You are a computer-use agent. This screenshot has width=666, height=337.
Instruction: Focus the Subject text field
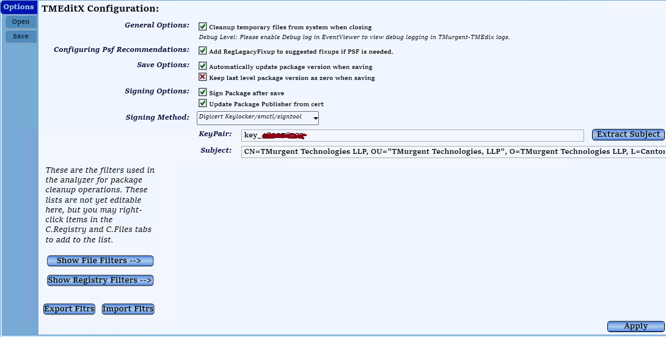pyautogui.click(x=452, y=151)
